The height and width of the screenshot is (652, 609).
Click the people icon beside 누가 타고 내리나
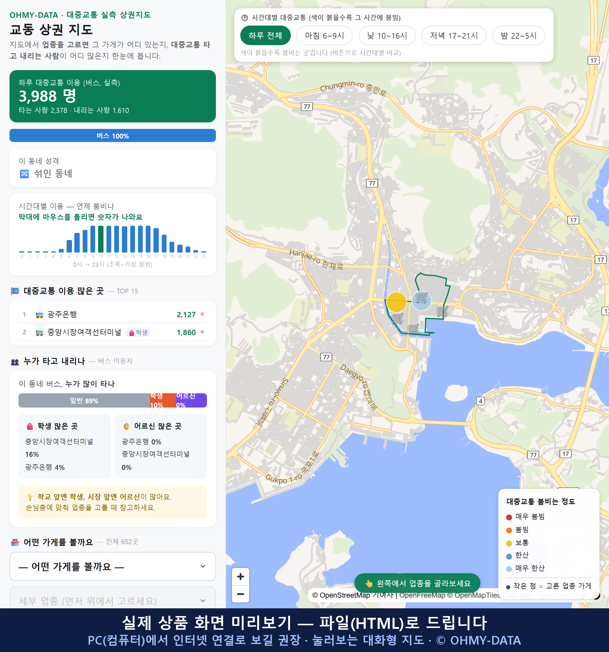point(15,362)
